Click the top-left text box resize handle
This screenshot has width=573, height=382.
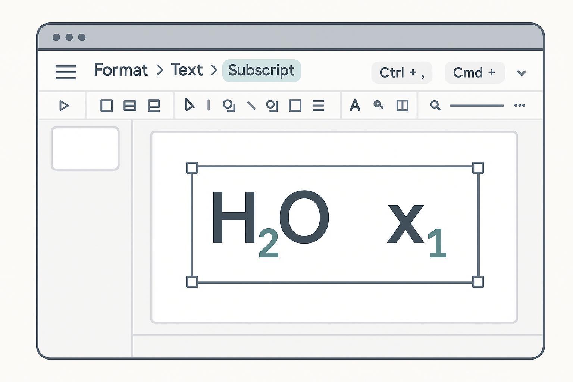[x=192, y=168]
